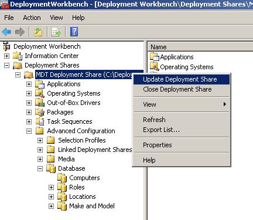Click the Operating Systems icon in Name list
This screenshot has height=220, width=253.
click(x=155, y=67)
